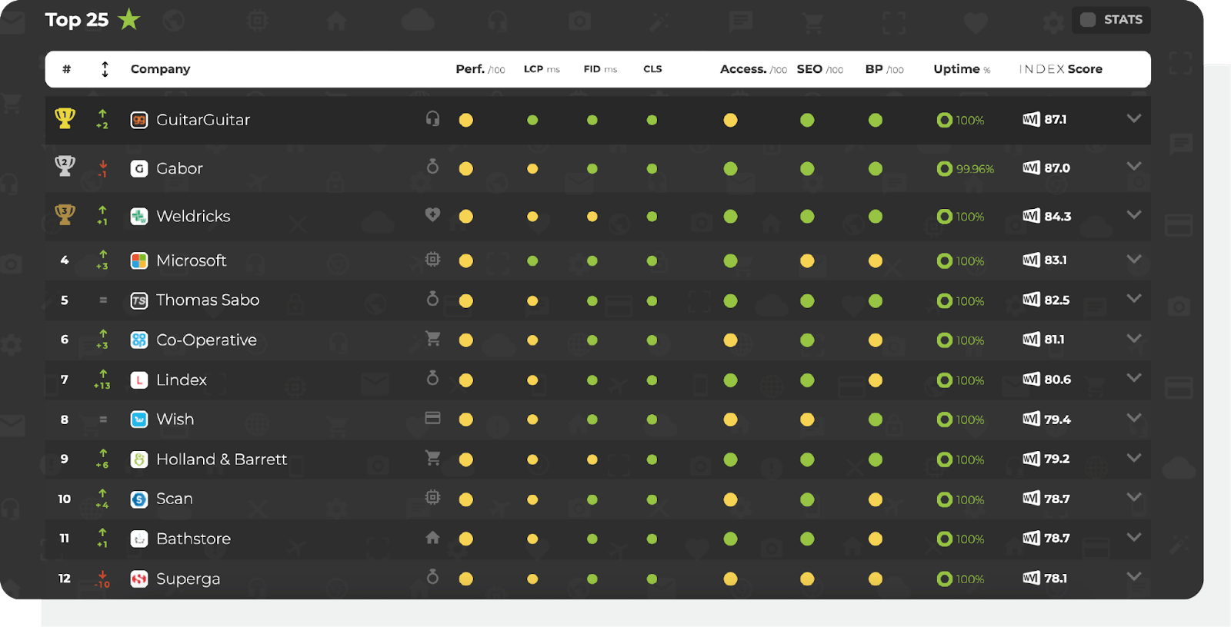Sort by Uptime % column header
This screenshot has width=1231, height=627.
(962, 69)
